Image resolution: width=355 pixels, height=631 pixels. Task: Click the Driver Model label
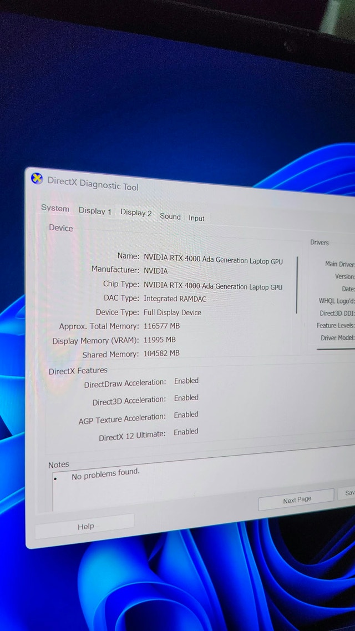pyautogui.click(x=337, y=337)
